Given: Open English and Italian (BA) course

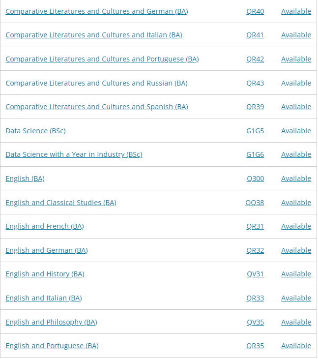Looking at the screenshot, I should (44, 298).
